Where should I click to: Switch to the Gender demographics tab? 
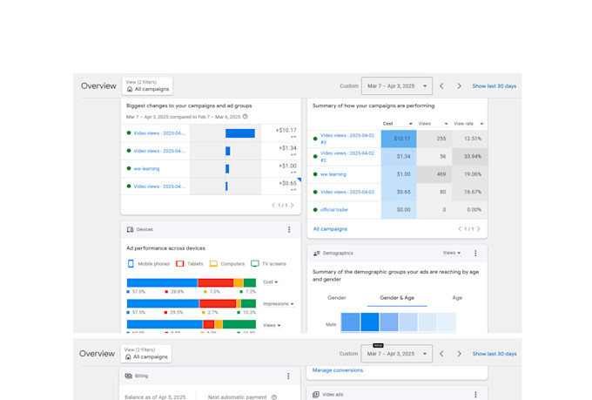click(x=337, y=298)
